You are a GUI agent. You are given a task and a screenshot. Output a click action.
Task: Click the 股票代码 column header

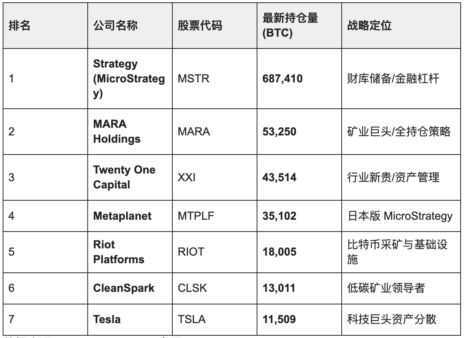(200, 26)
